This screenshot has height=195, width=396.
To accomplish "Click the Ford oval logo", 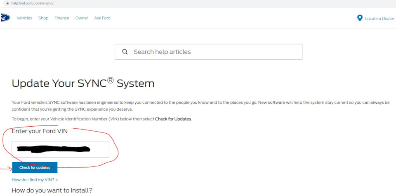I will click(5, 18).
